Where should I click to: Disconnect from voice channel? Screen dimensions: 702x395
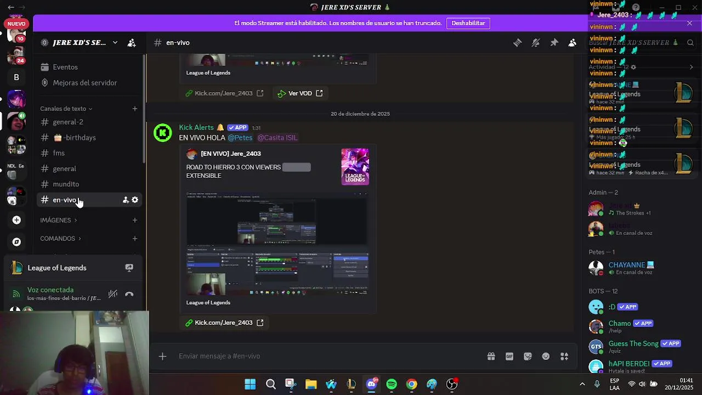(x=129, y=294)
